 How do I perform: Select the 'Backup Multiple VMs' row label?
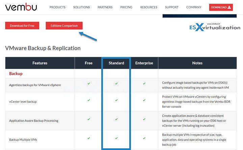[x=23, y=140]
